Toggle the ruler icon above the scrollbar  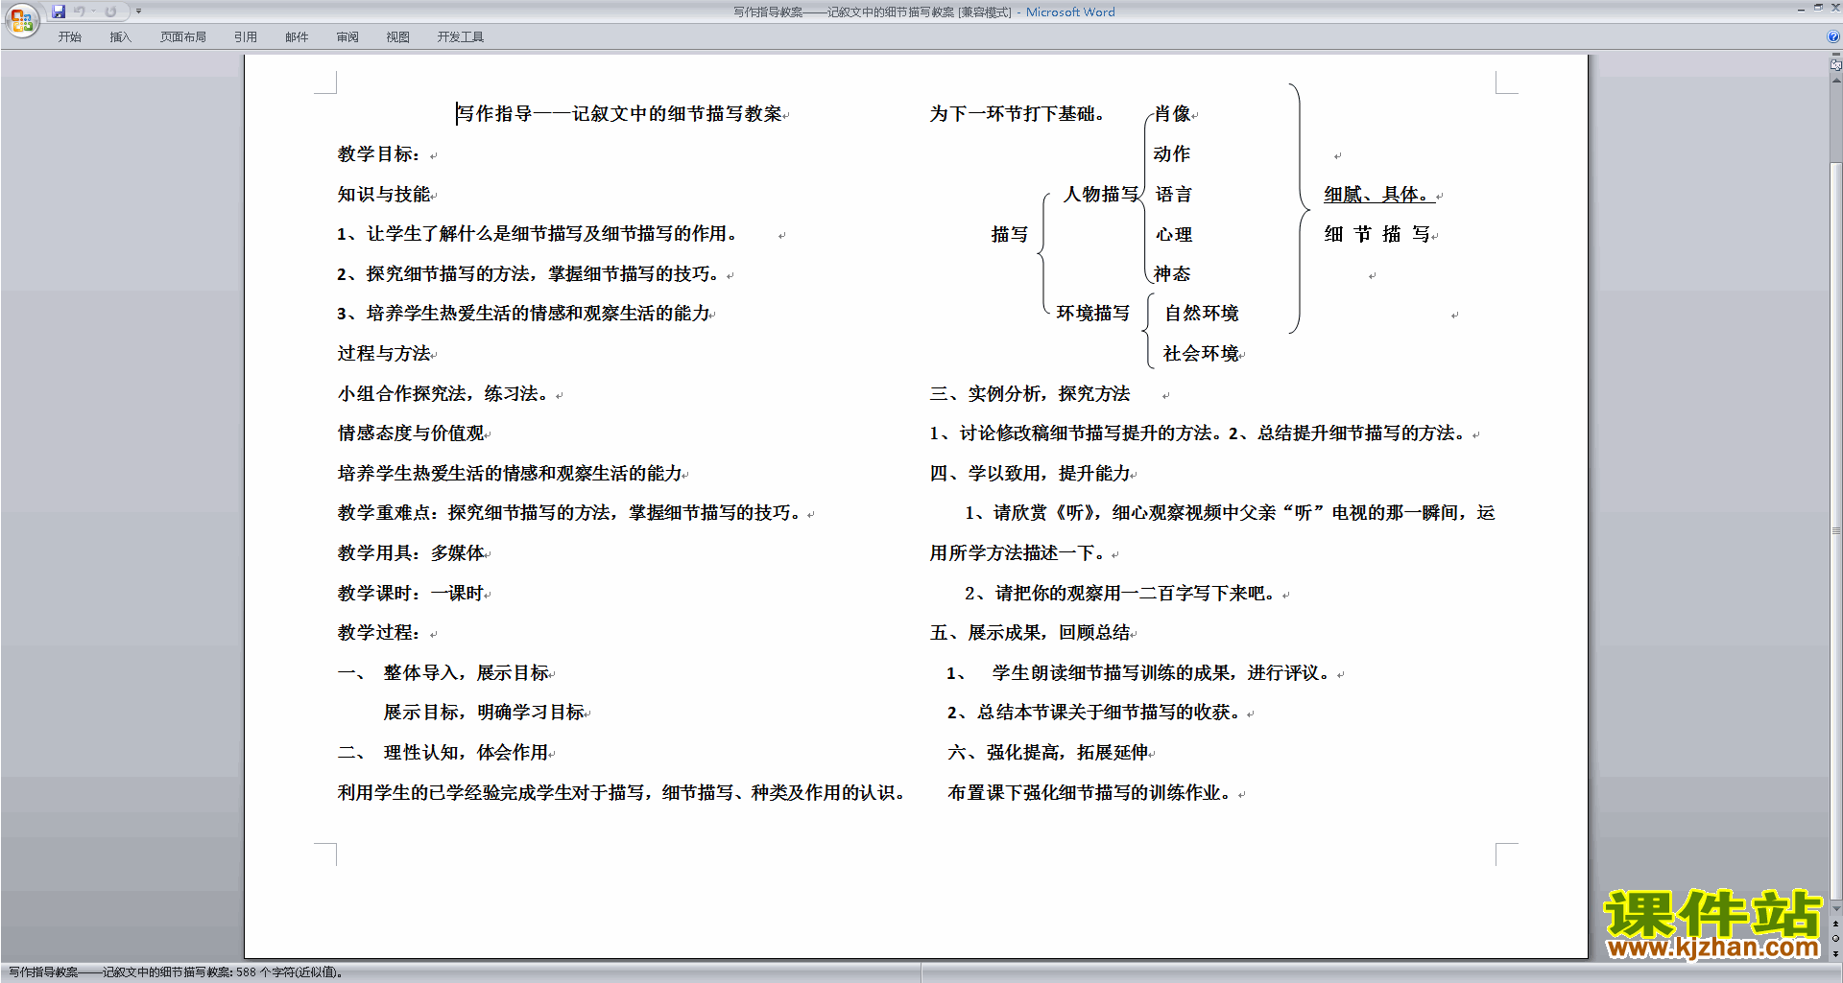(1836, 65)
